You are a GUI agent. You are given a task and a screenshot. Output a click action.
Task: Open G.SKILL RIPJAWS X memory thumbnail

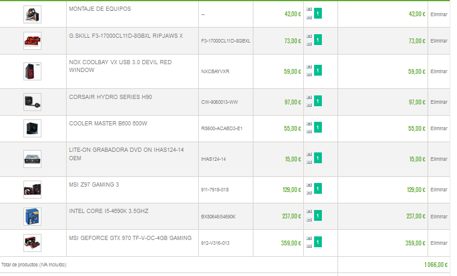(x=32, y=41)
